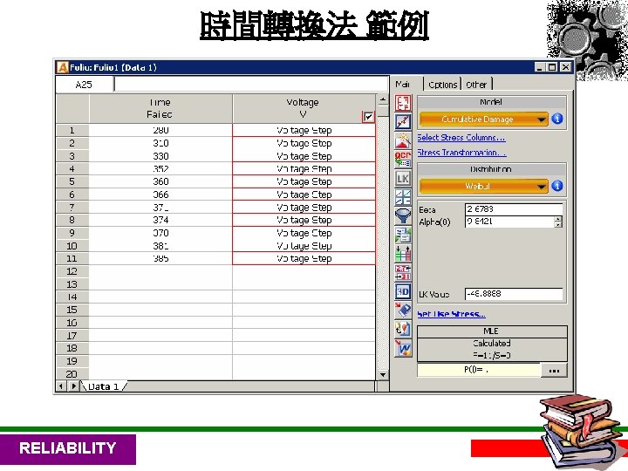Click the Word export icon
Viewport: 628px width, 471px height.
(403, 348)
